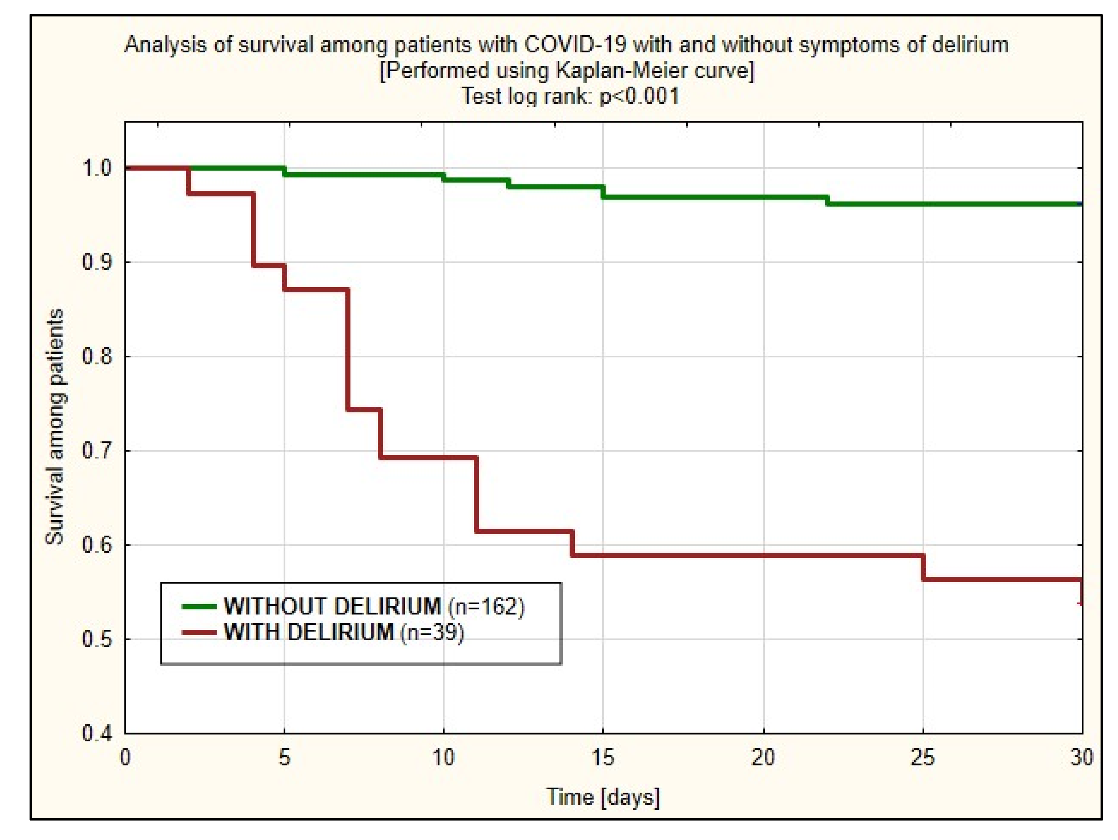Click the 10 tick label on x-axis
Image resolution: width=1118 pixels, height=840 pixels.
pyautogui.click(x=443, y=758)
